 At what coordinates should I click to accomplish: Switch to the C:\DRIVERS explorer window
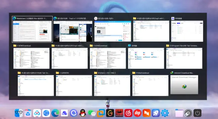[x=74, y=84]
